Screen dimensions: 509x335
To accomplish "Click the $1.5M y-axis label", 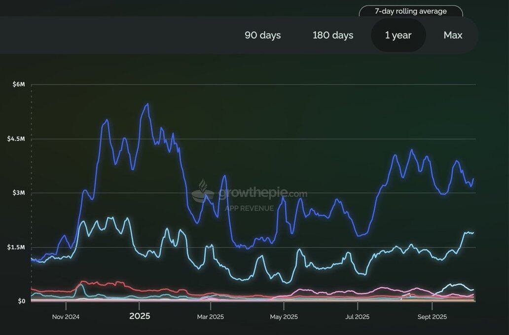I will 16,247.
